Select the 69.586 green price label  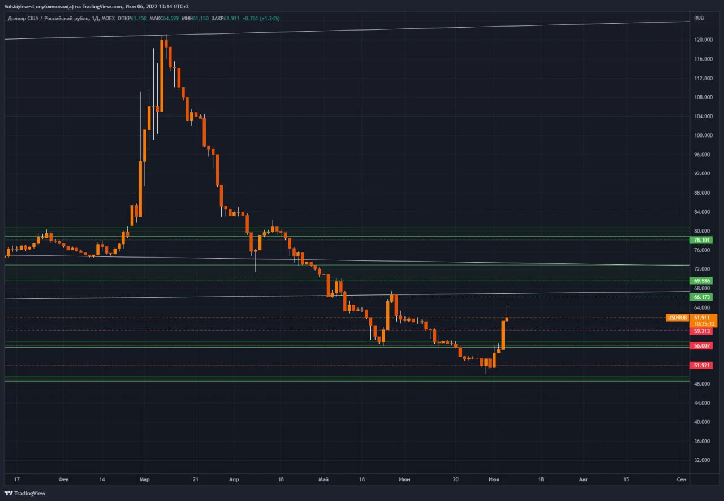pyautogui.click(x=702, y=281)
